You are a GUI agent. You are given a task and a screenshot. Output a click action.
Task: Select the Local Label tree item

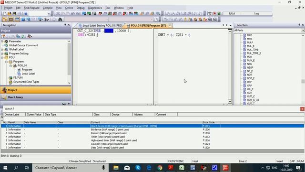[x=29, y=74]
